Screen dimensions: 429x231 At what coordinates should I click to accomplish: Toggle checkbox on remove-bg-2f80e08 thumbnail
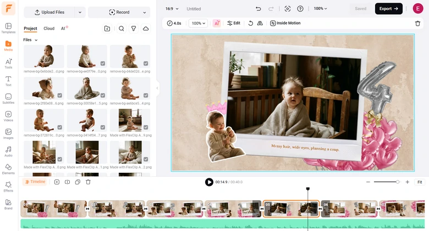pyautogui.click(x=59, y=95)
